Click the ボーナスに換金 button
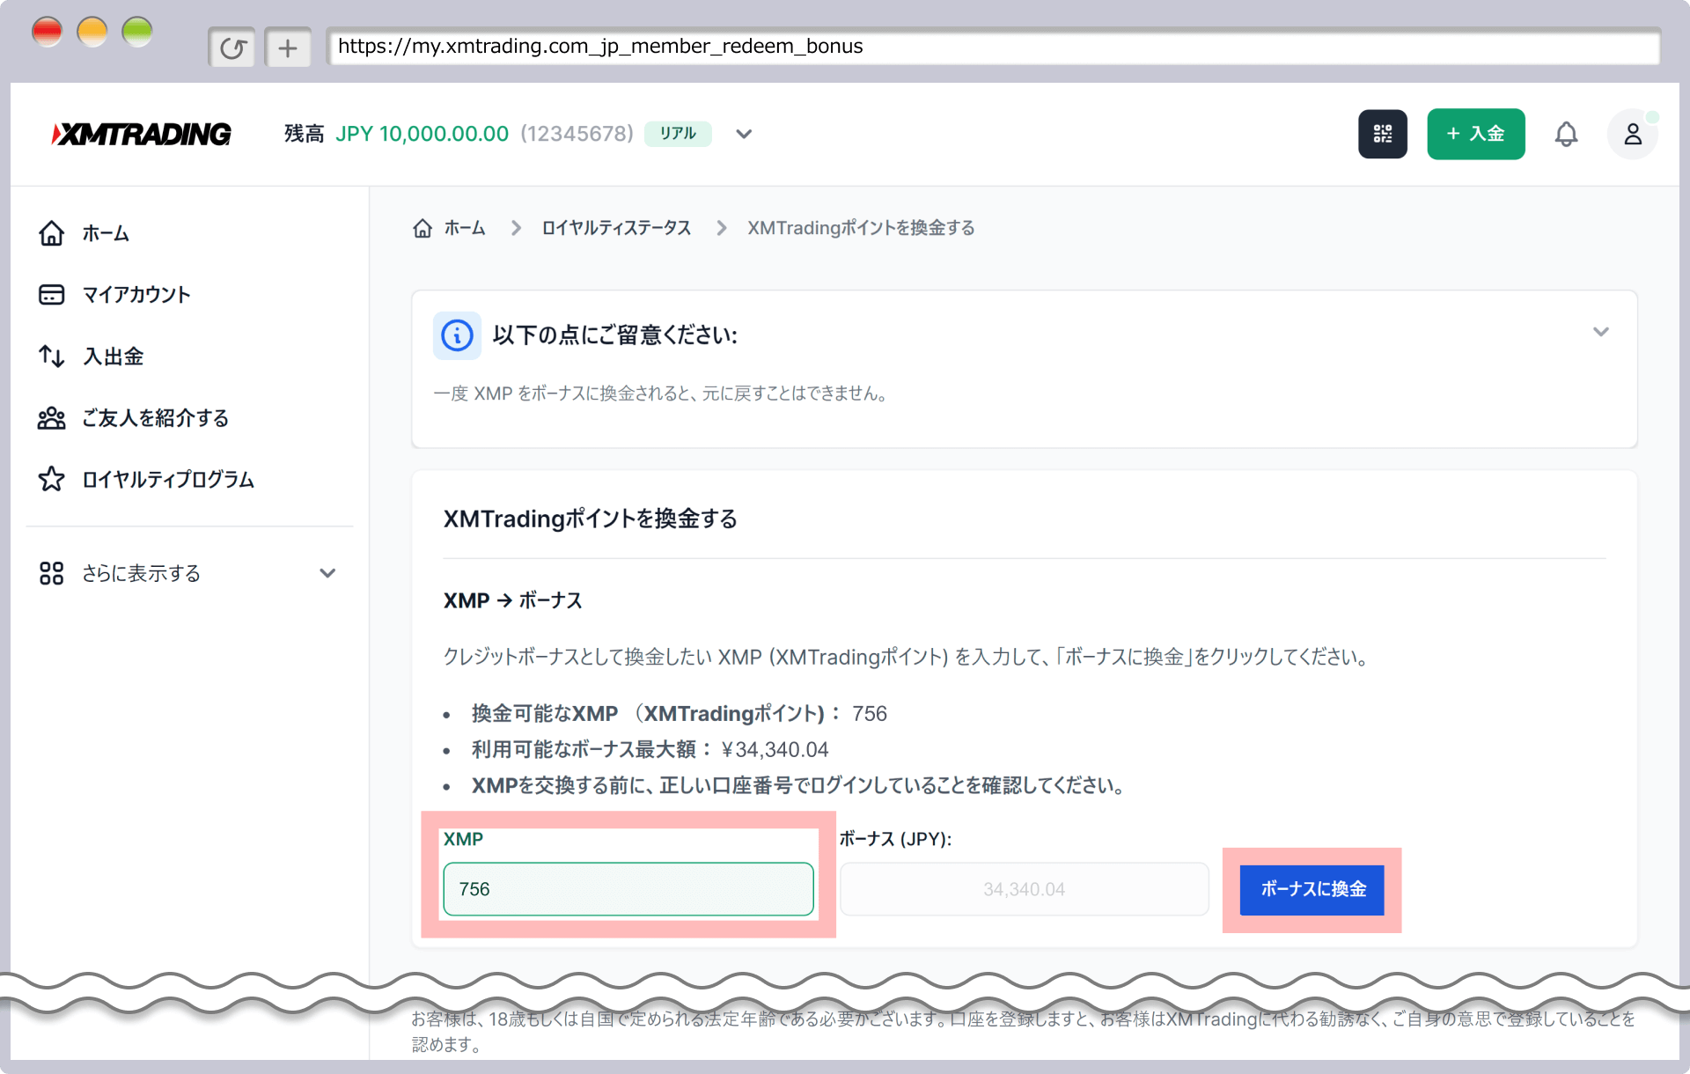This screenshot has height=1074, width=1690. pyautogui.click(x=1311, y=890)
